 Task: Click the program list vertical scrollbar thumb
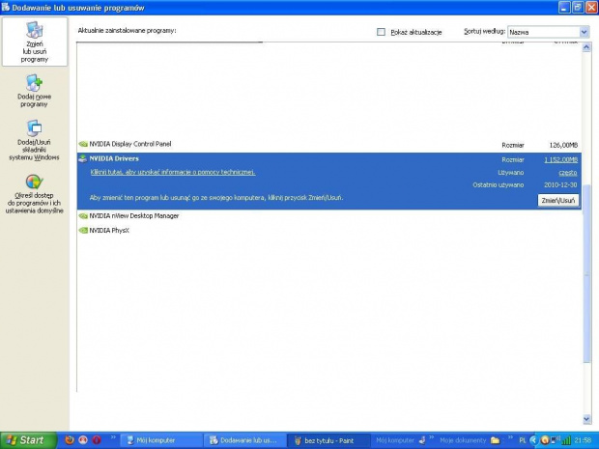tap(586, 273)
